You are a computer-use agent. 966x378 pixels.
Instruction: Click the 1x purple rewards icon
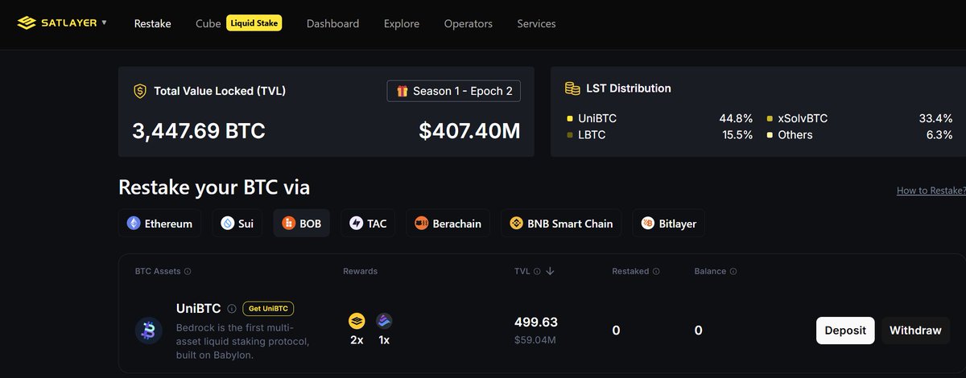[384, 321]
